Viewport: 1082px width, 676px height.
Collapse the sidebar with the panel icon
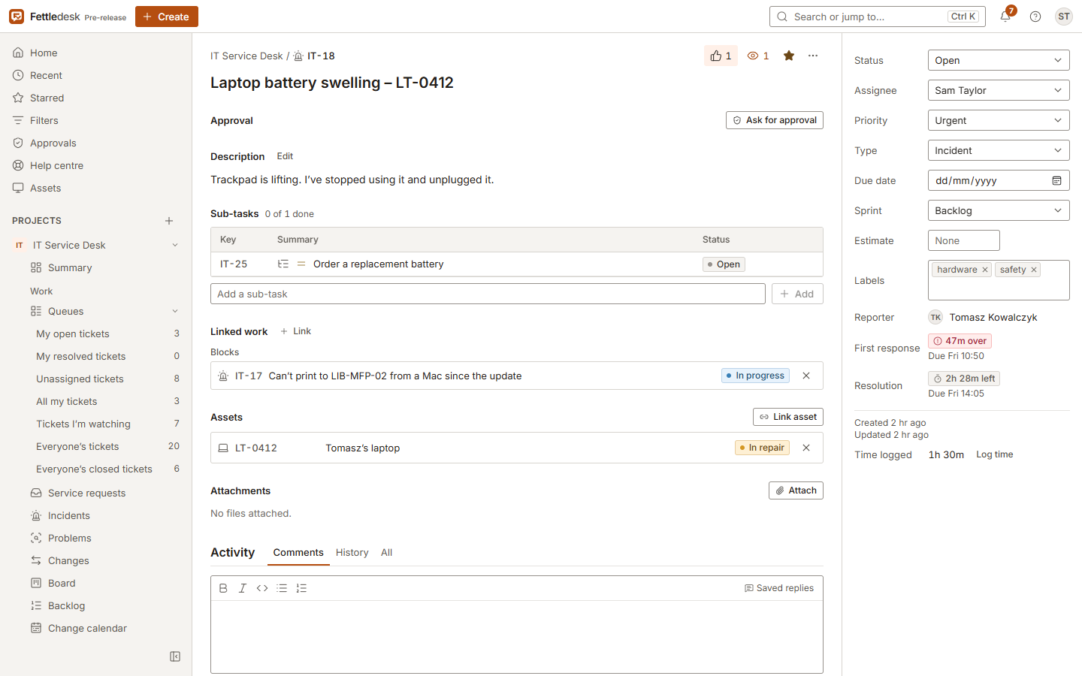[175, 656]
